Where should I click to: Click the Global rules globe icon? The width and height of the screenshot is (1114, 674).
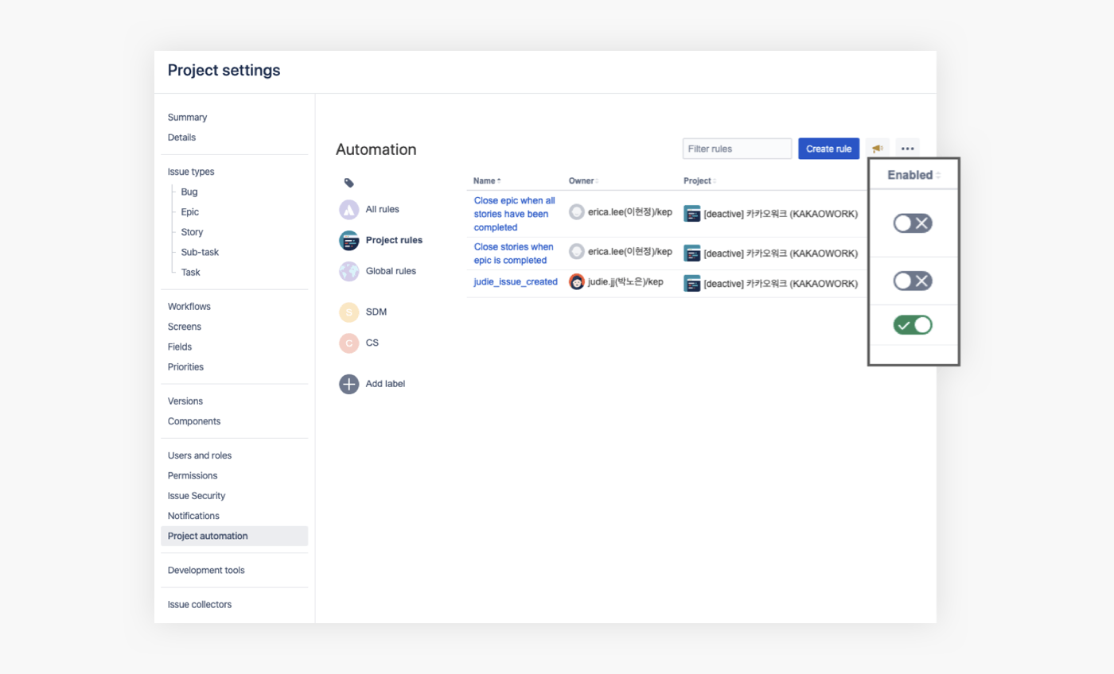point(349,271)
